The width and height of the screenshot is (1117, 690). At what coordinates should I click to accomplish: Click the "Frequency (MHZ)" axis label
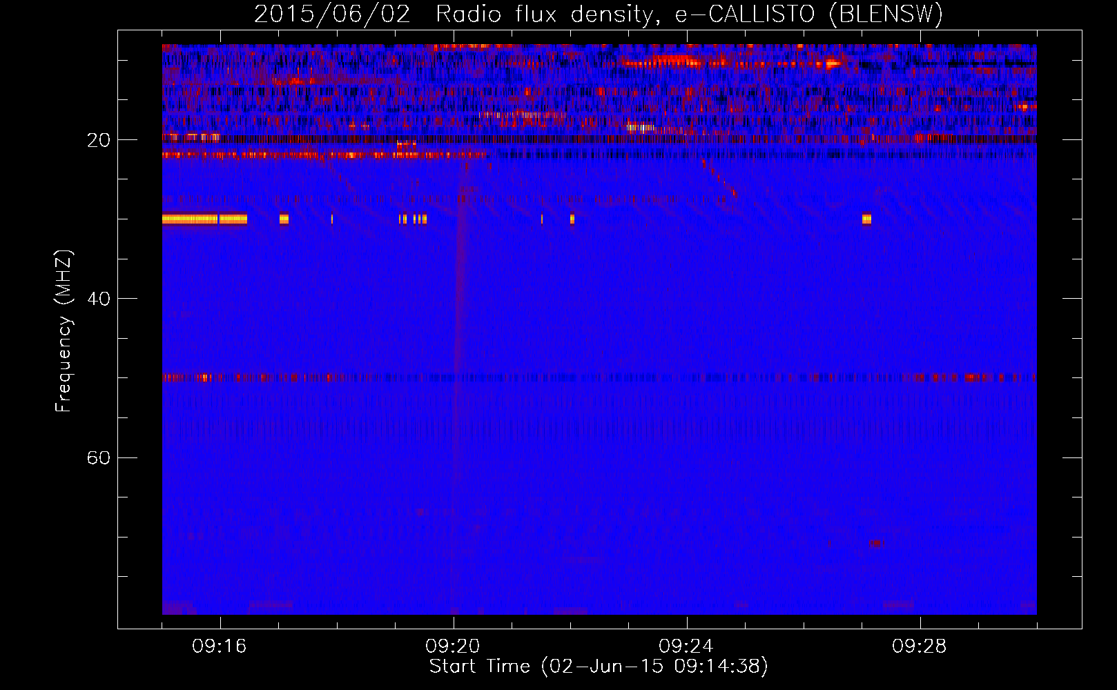click(64, 331)
